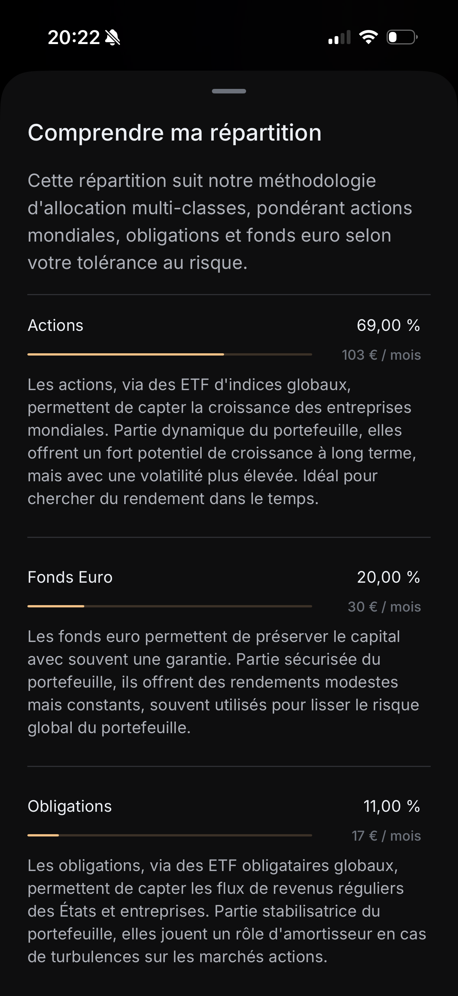This screenshot has width=458, height=996.
Task: Tap the Wi-Fi status icon
Action: (368, 37)
